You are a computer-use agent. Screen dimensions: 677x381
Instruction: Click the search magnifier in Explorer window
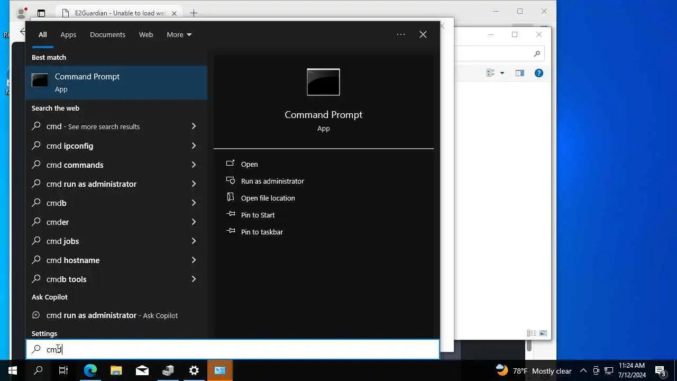click(x=537, y=53)
